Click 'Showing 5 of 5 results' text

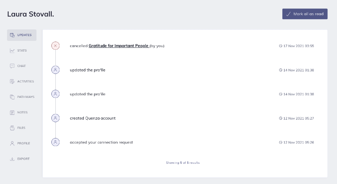point(183,163)
